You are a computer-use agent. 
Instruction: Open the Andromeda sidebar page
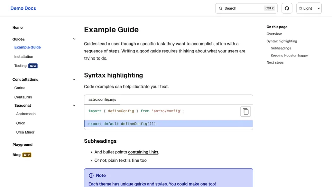click(x=26, y=114)
